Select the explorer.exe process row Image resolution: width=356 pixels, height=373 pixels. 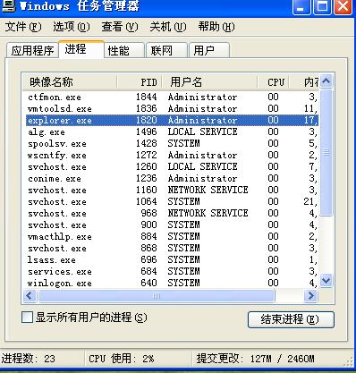(172, 120)
